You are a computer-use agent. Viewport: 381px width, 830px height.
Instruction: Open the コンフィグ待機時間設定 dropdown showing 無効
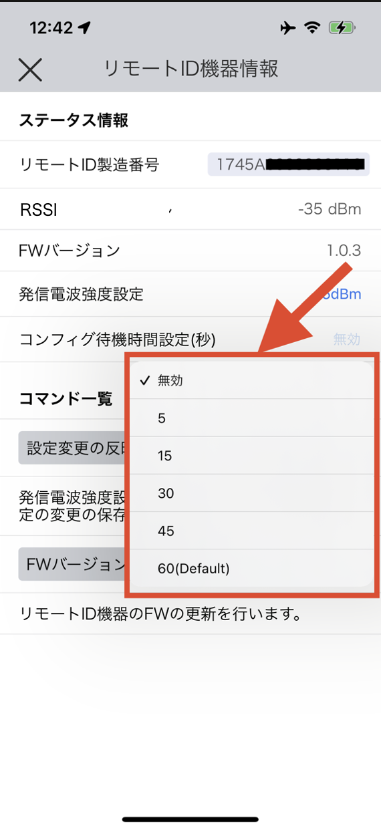click(347, 339)
